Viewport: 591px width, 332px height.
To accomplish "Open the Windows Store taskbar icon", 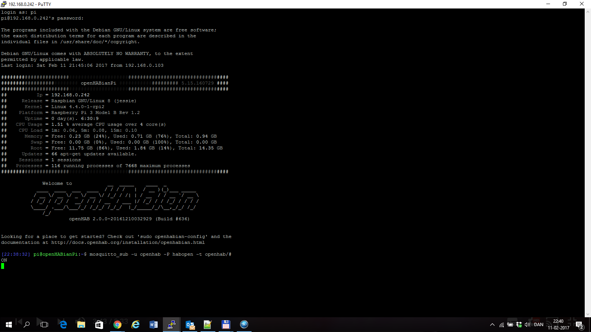I will pyautogui.click(x=99, y=325).
